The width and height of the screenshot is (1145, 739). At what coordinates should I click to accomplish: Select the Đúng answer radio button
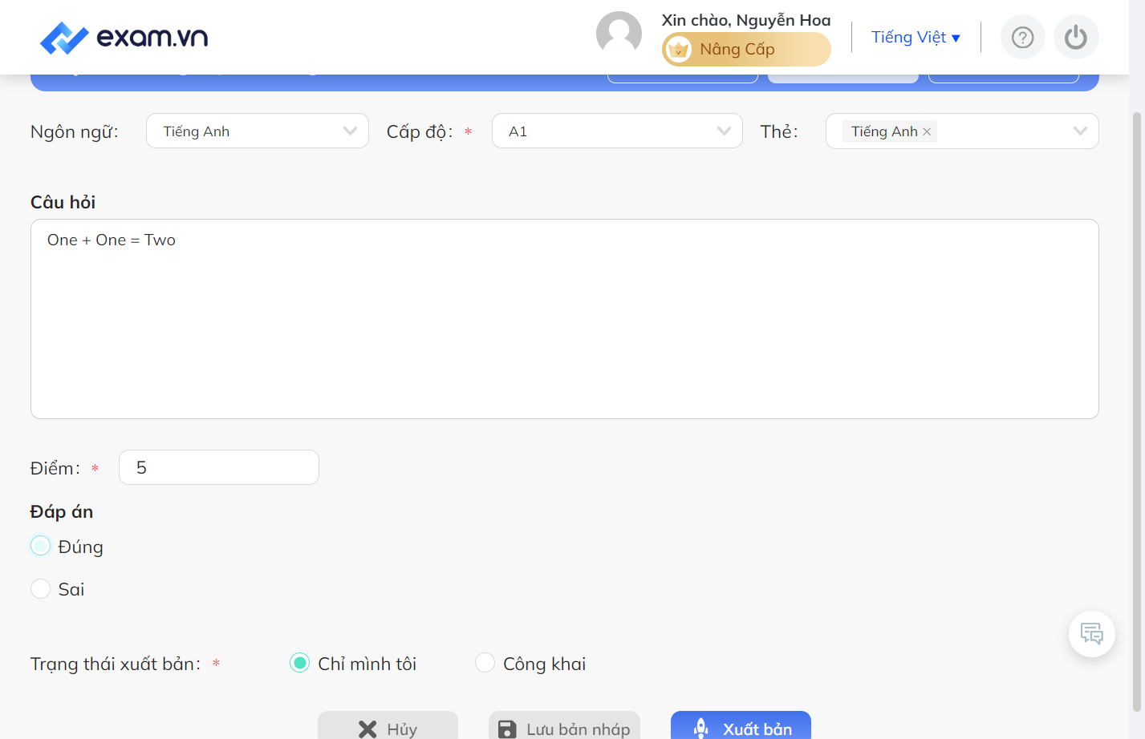pyautogui.click(x=40, y=546)
